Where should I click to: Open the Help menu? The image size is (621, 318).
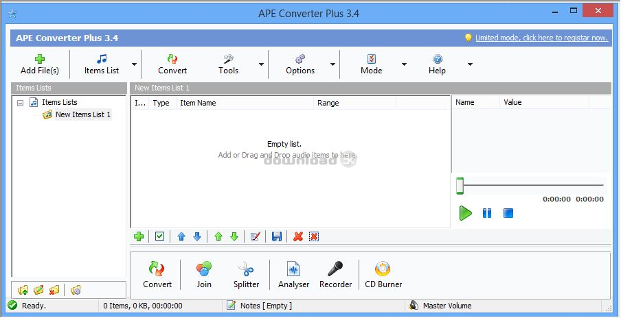tap(437, 64)
